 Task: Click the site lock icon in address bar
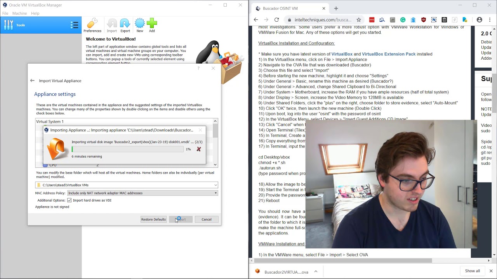289,20
